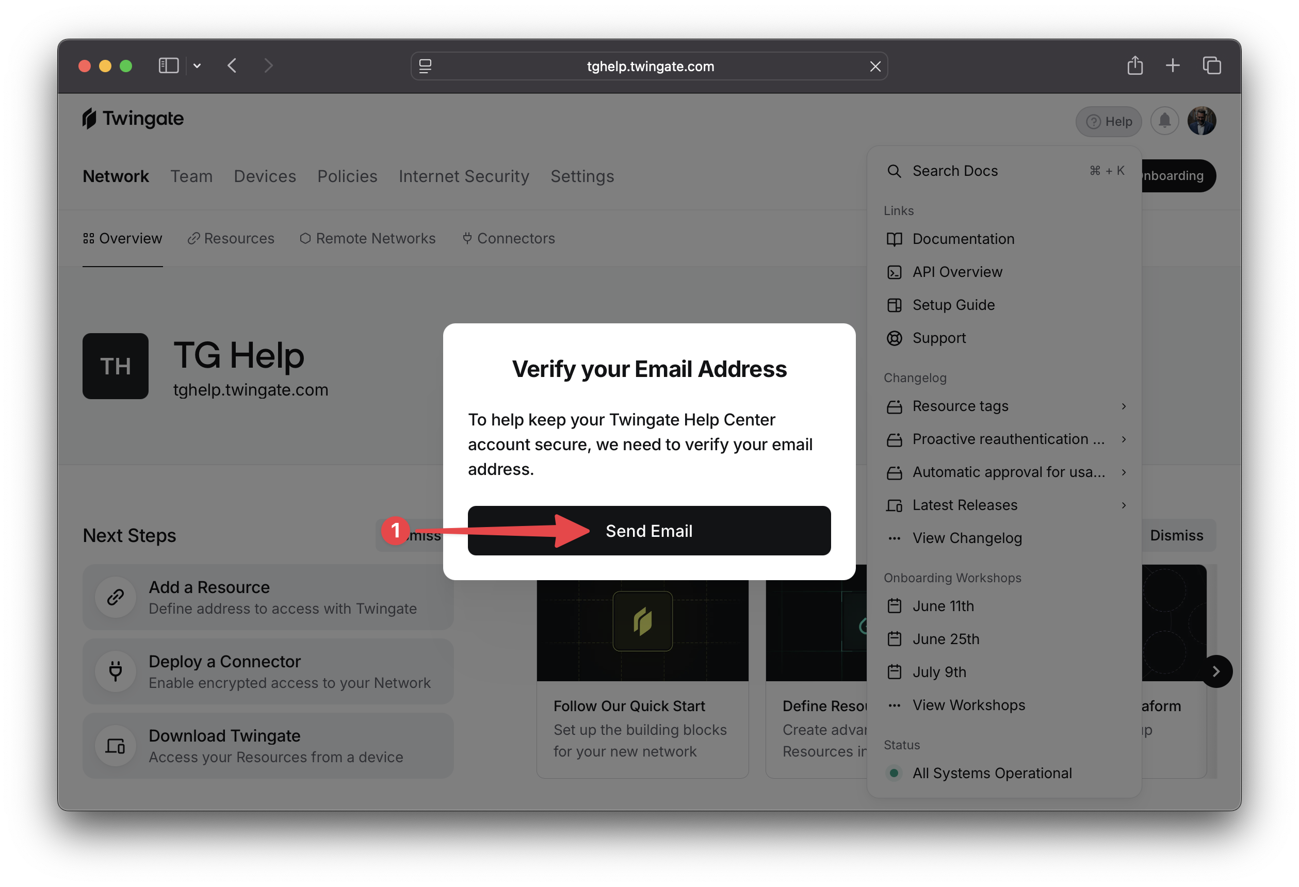Viewport: 1299px width, 887px height.
Task: Open the Settings section
Action: pyautogui.click(x=582, y=176)
